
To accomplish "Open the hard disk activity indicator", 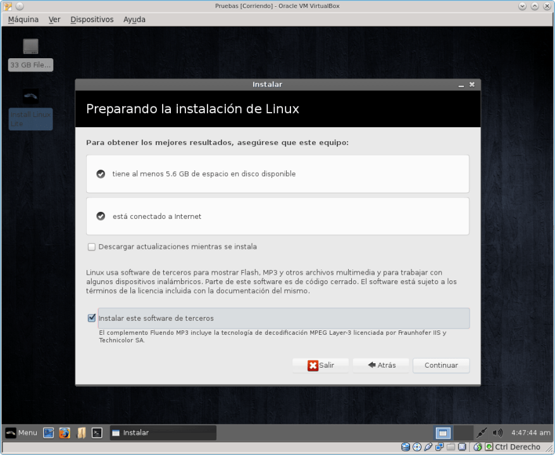I will tap(405, 447).
